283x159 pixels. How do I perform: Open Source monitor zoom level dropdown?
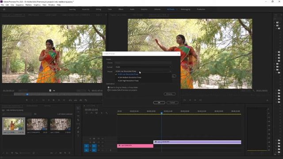tap(23, 91)
